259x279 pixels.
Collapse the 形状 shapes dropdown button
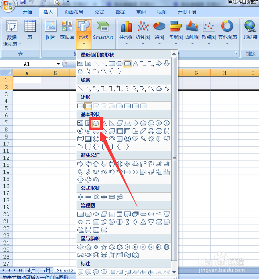tap(84, 34)
